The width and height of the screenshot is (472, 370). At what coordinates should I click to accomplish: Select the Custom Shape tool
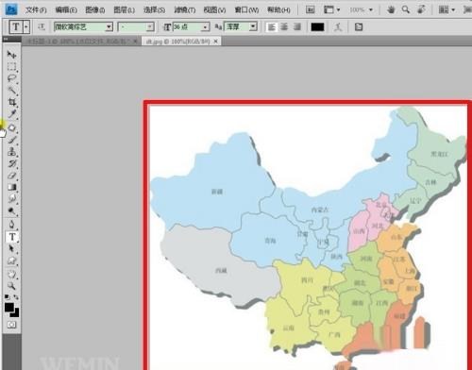(x=11, y=261)
